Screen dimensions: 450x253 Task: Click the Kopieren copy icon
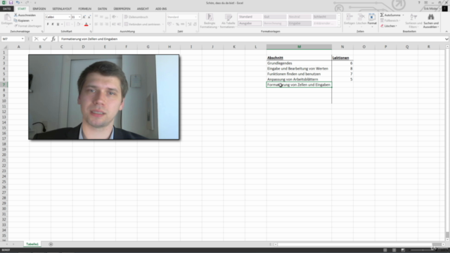click(15, 20)
